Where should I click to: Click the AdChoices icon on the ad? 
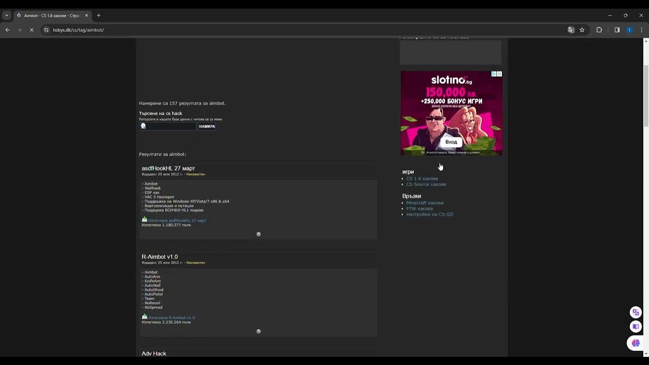click(x=494, y=74)
